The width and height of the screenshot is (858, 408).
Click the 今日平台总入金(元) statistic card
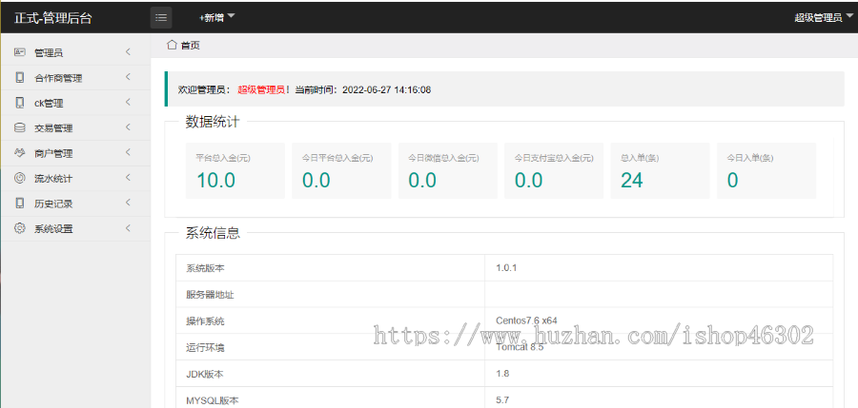[x=341, y=170]
